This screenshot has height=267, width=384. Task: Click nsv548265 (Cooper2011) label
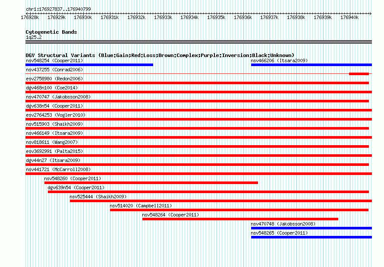coord(279,233)
